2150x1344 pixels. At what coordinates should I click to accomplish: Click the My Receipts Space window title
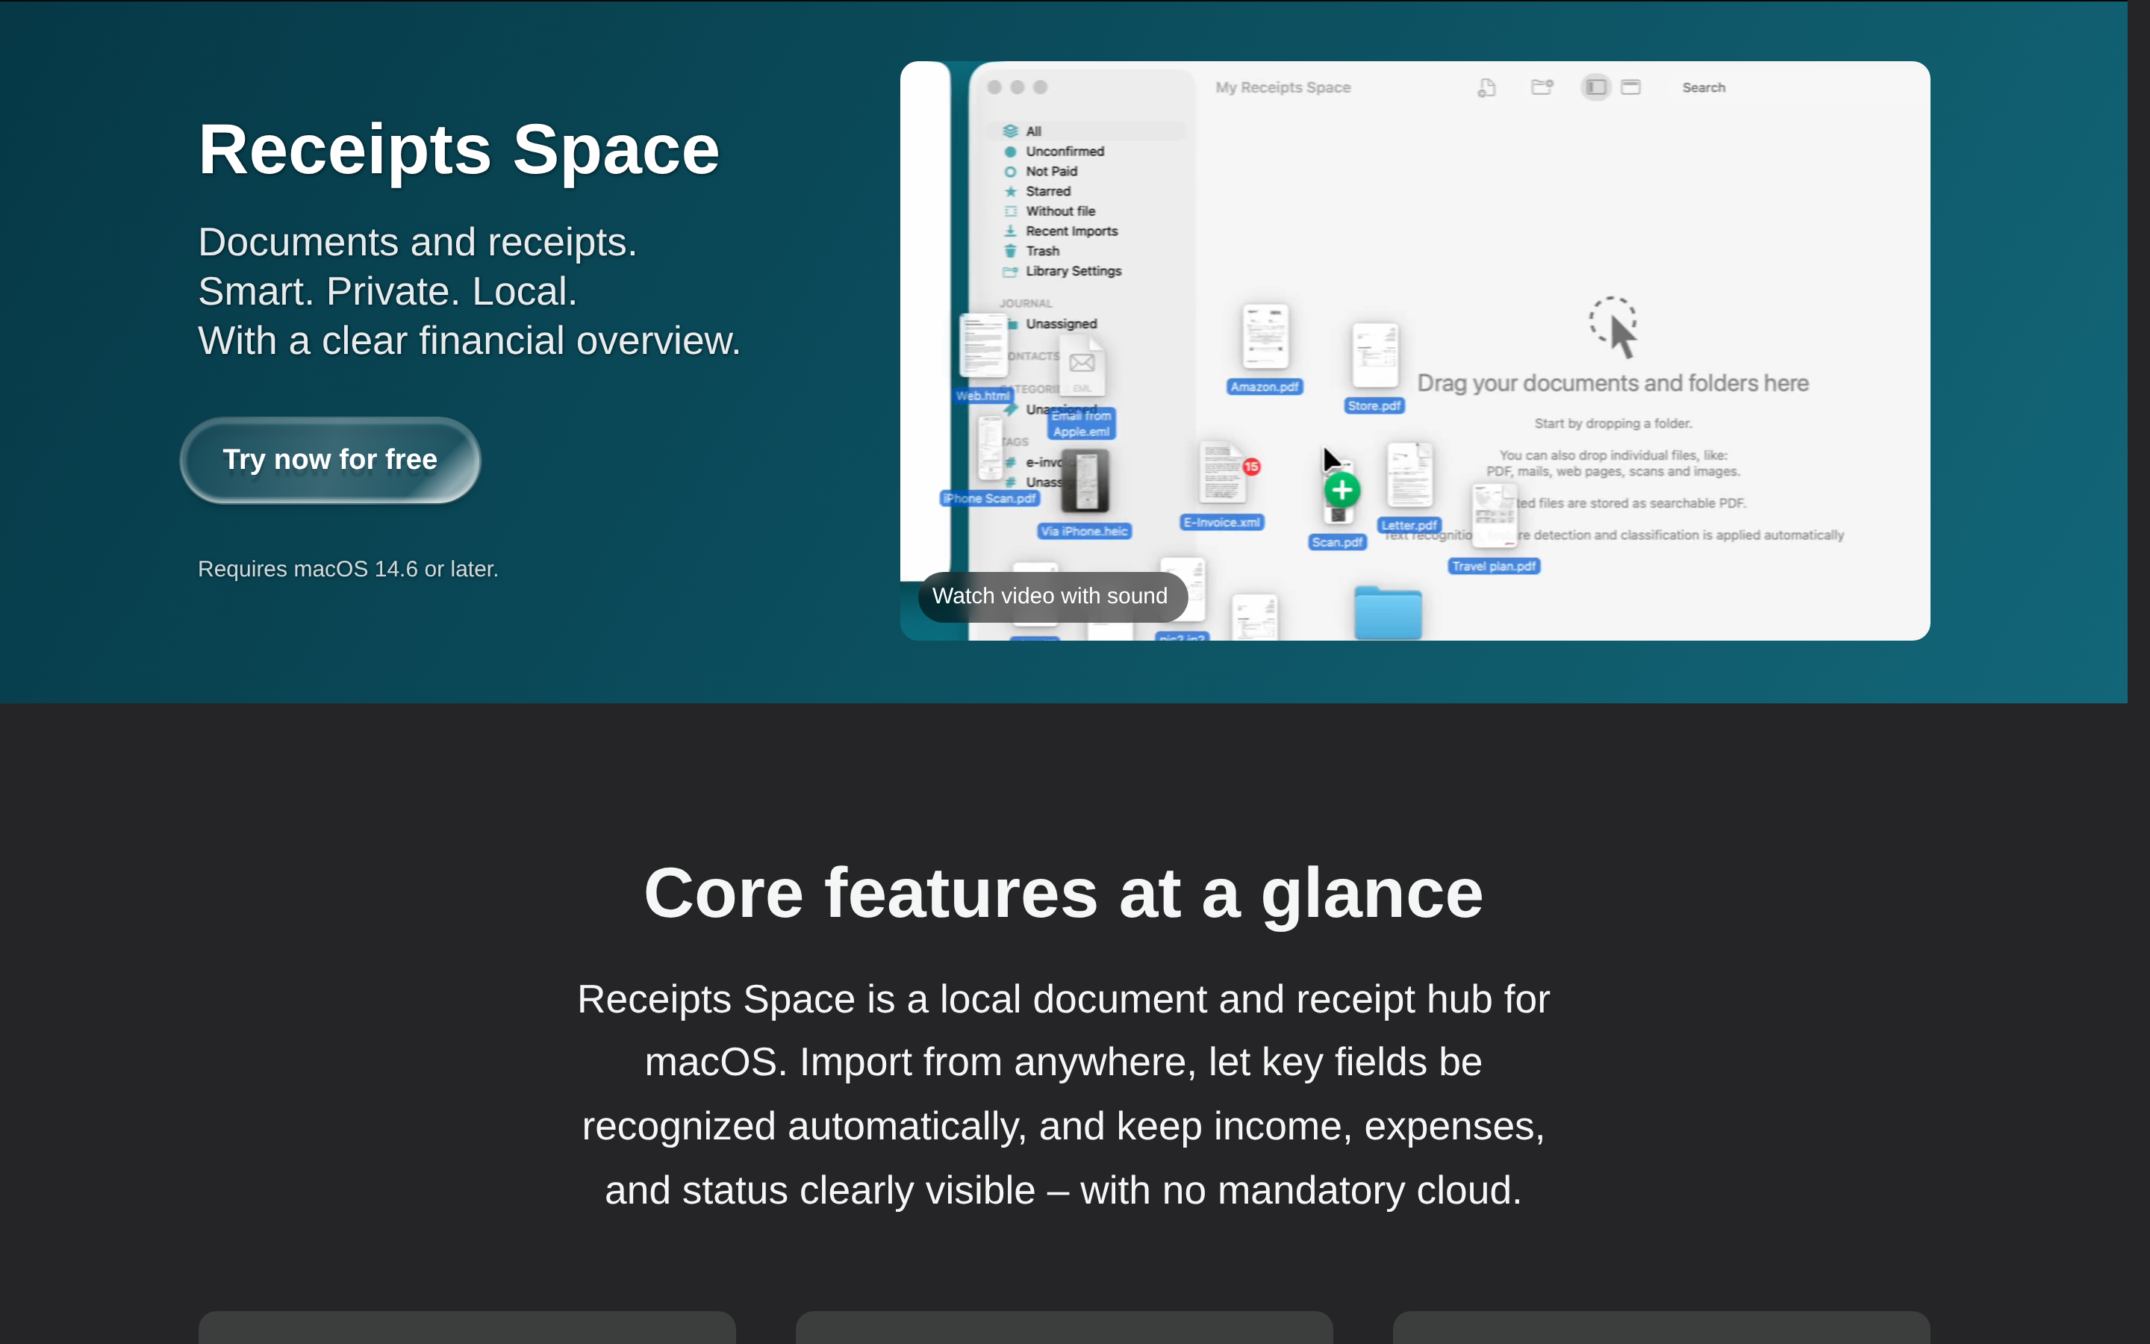(1283, 87)
